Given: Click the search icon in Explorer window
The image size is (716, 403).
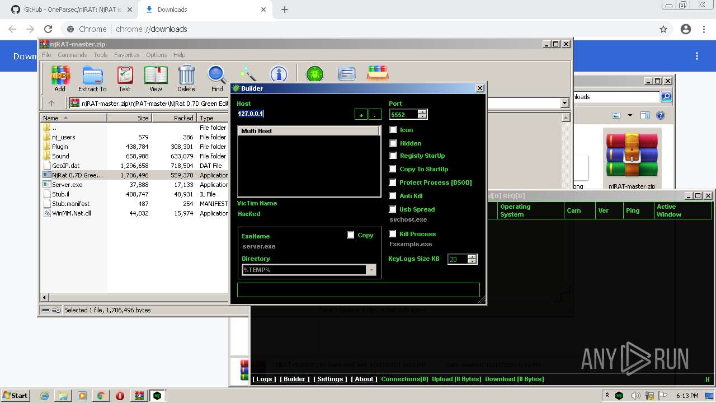Looking at the screenshot, I should click(x=666, y=97).
